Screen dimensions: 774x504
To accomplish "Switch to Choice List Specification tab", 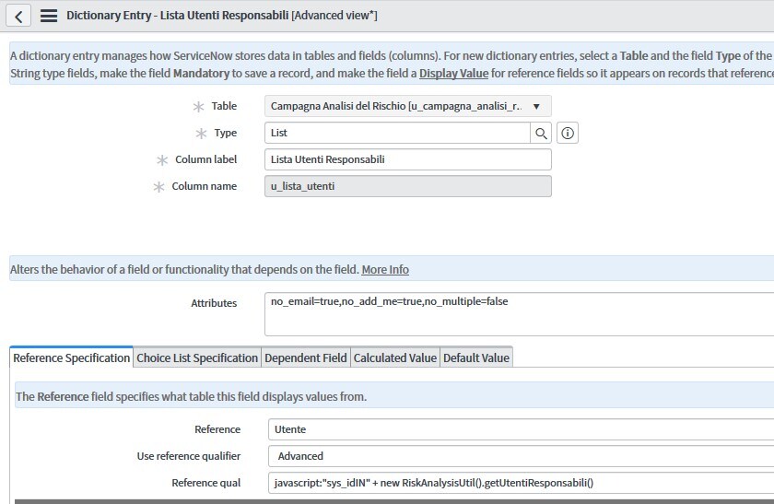I will click(x=197, y=357).
